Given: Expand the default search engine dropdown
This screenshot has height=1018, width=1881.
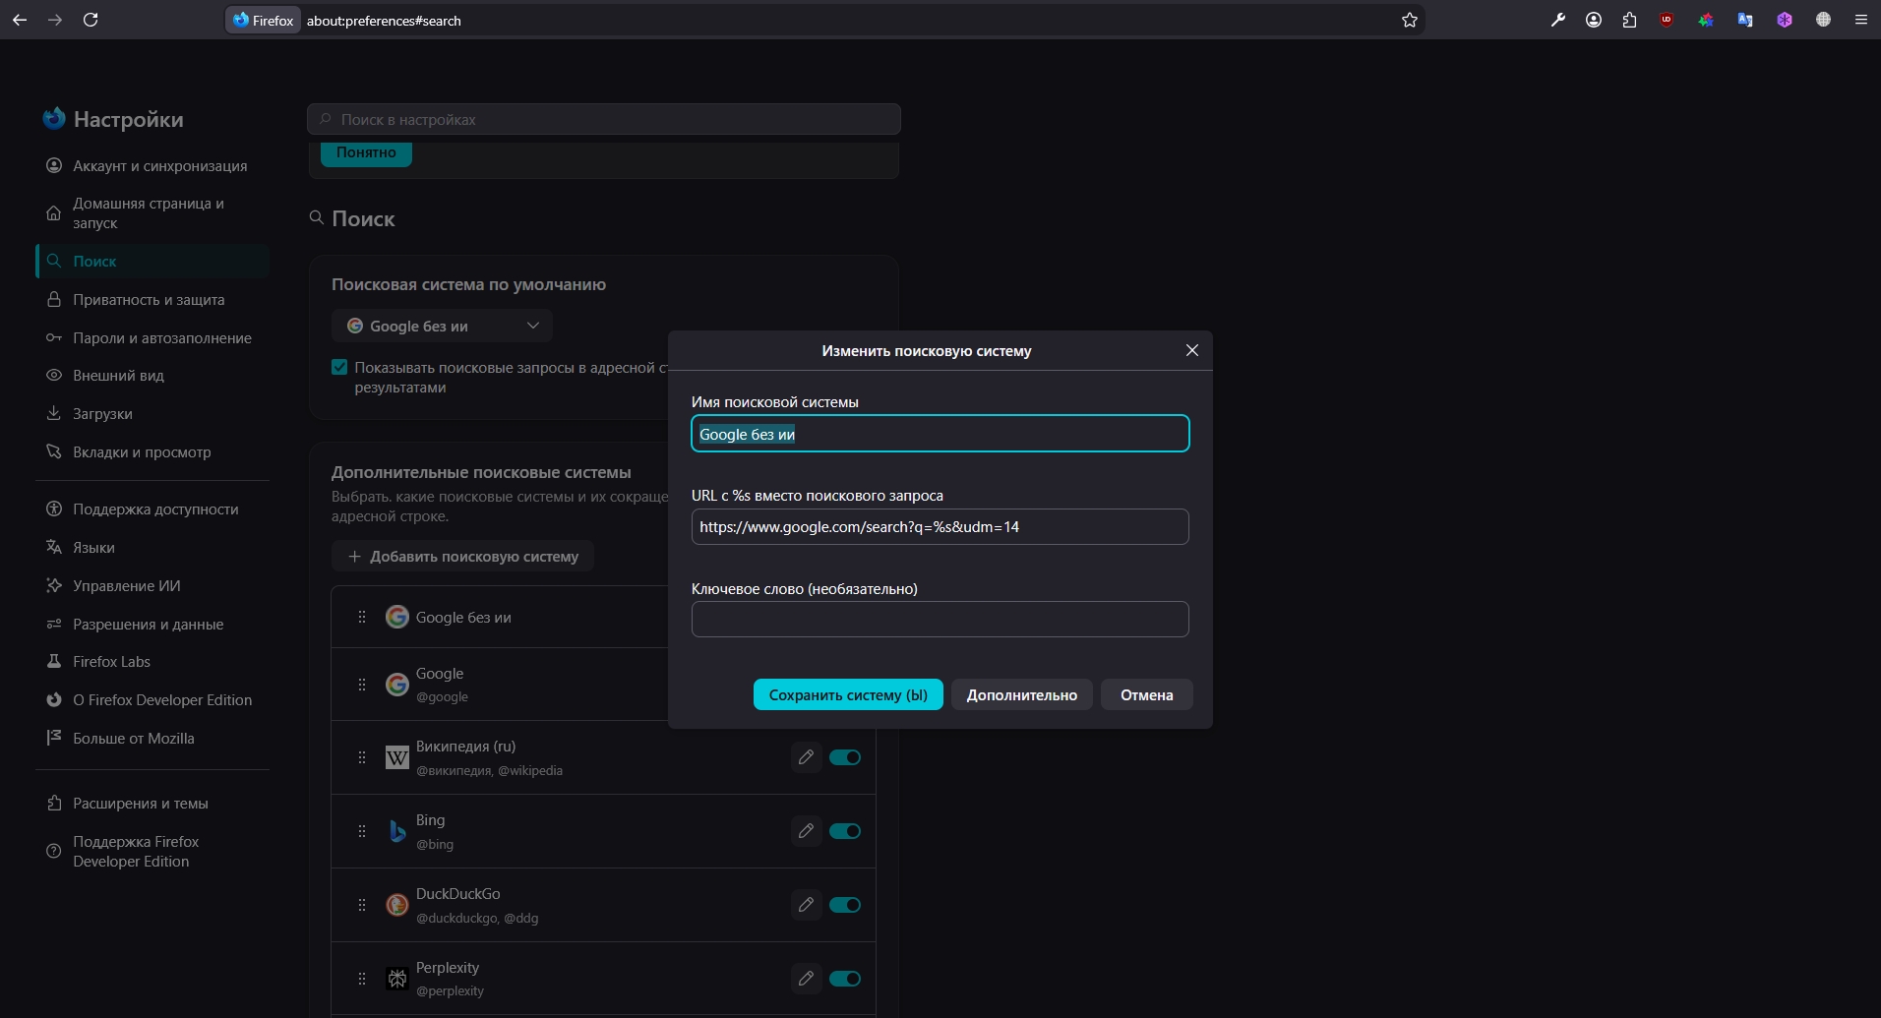Looking at the screenshot, I should [442, 326].
